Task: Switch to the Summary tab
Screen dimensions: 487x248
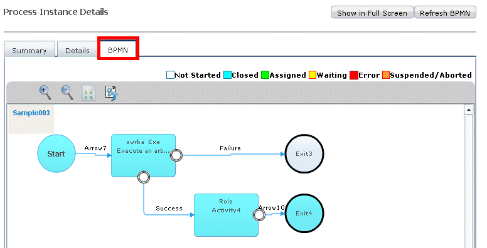Action: coord(29,49)
